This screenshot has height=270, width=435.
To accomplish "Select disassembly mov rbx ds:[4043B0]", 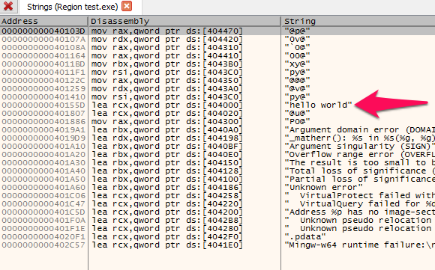I will click(167, 64).
